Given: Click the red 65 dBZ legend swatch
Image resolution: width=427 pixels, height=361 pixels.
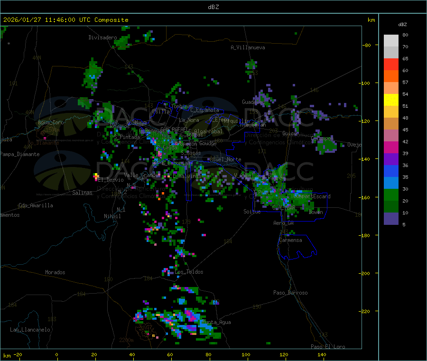Looking at the screenshot, I should [x=391, y=64].
